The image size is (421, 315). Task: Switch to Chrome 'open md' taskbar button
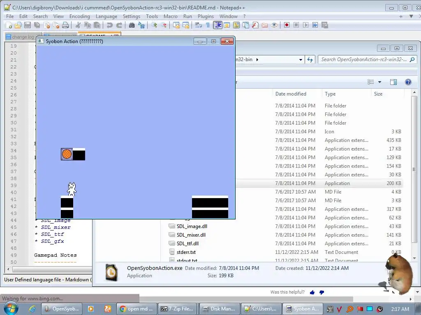(x=136, y=309)
